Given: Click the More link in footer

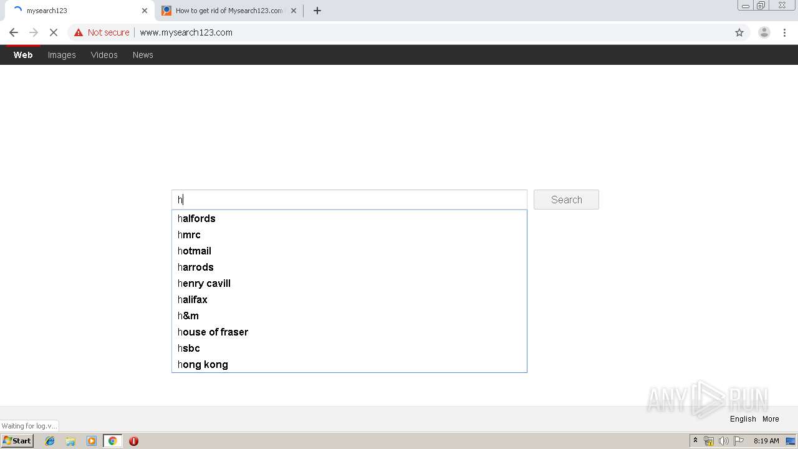Looking at the screenshot, I should click(771, 419).
